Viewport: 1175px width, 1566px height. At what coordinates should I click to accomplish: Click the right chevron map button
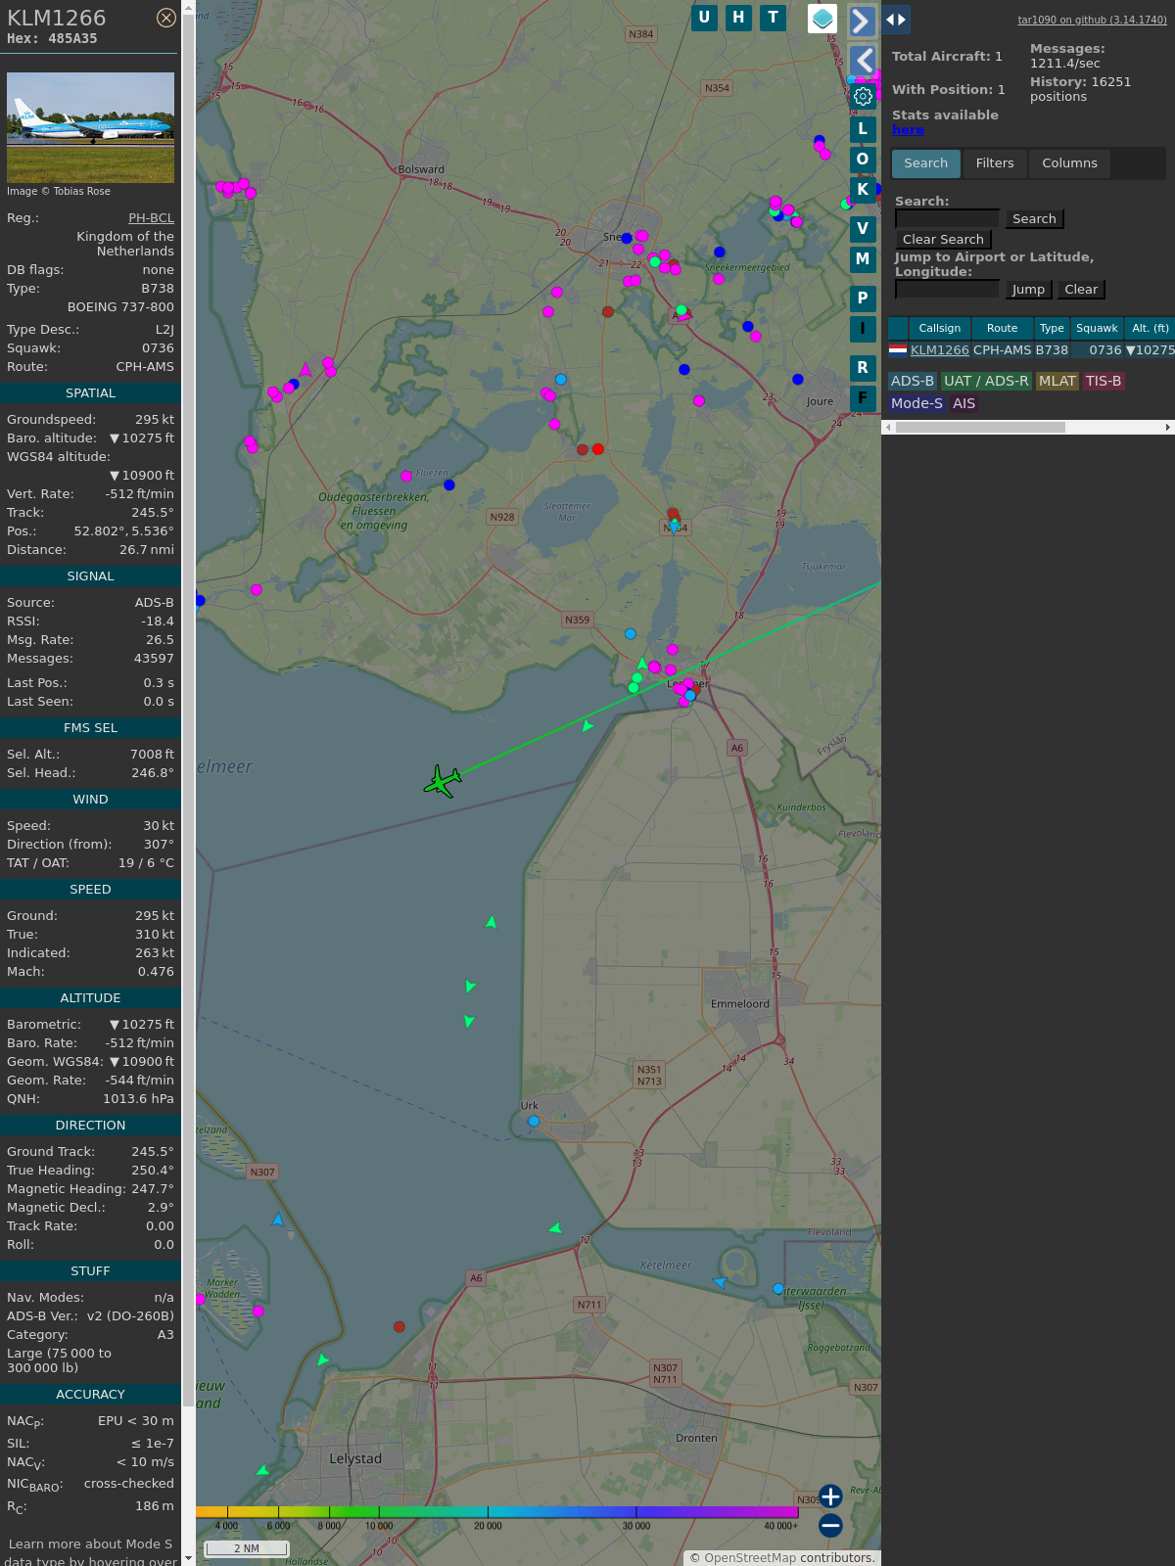[x=862, y=21]
